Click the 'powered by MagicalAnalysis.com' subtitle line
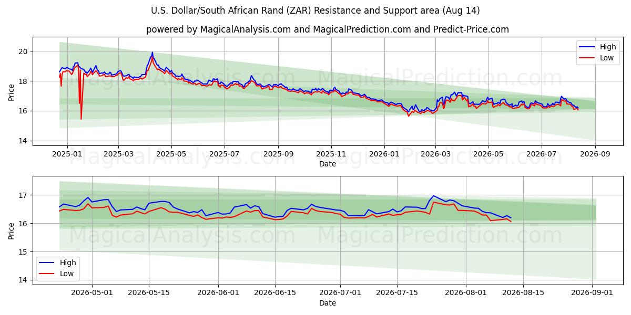Screen dimensions: 631x315 (327, 29)
